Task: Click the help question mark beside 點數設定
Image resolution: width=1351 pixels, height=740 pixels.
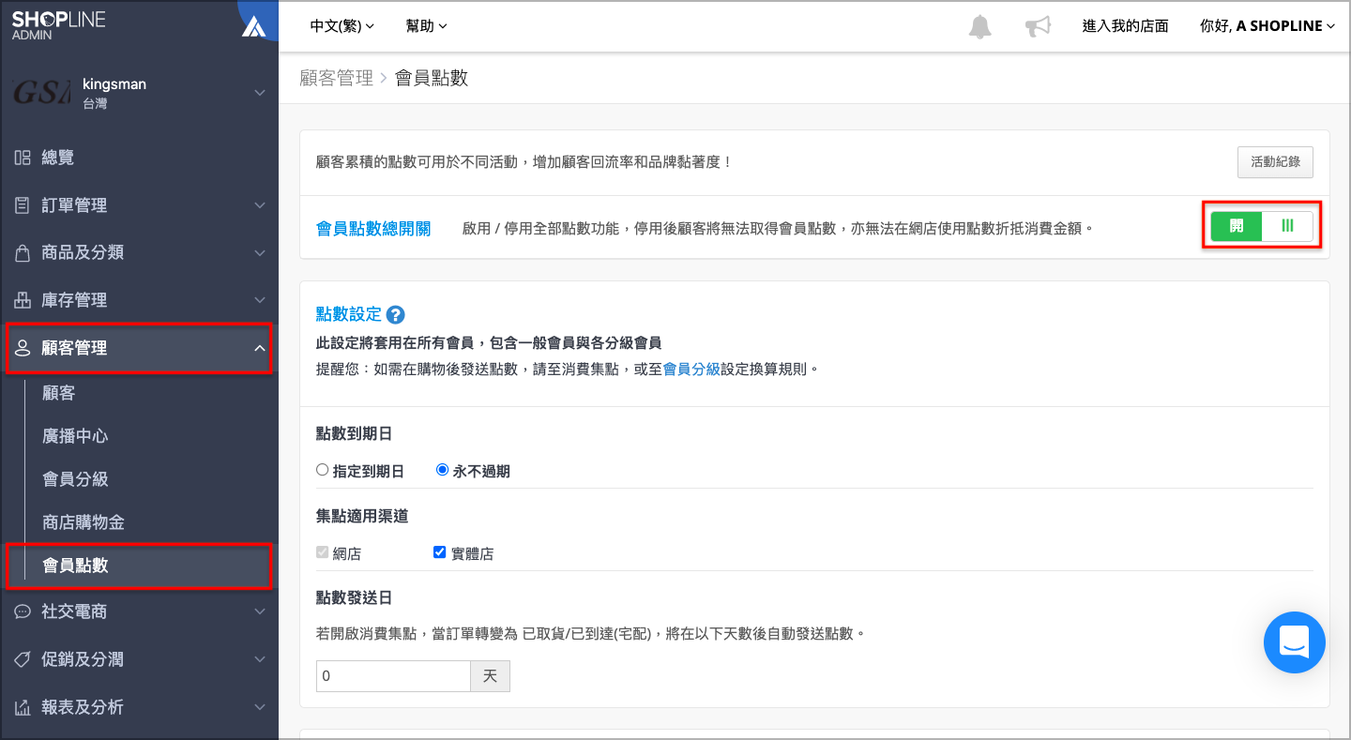Action: (x=395, y=315)
